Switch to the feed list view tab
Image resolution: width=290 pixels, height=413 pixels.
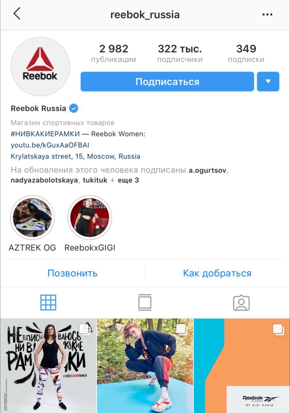145,302
